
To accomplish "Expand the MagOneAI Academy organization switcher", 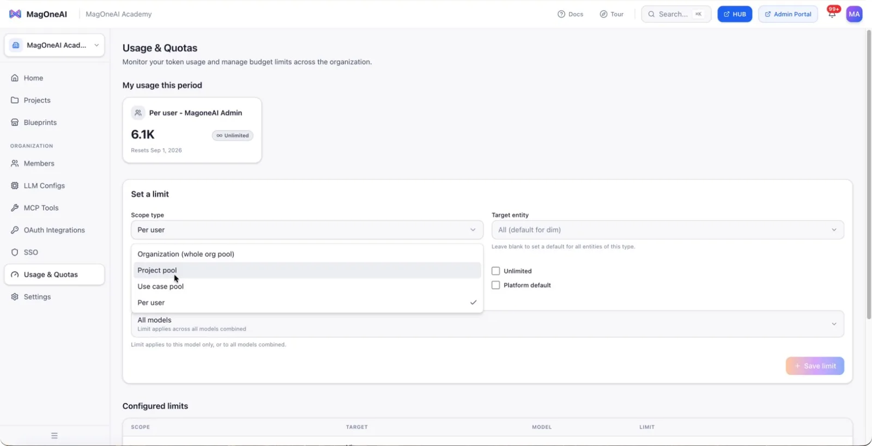I will pyautogui.click(x=55, y=45).
